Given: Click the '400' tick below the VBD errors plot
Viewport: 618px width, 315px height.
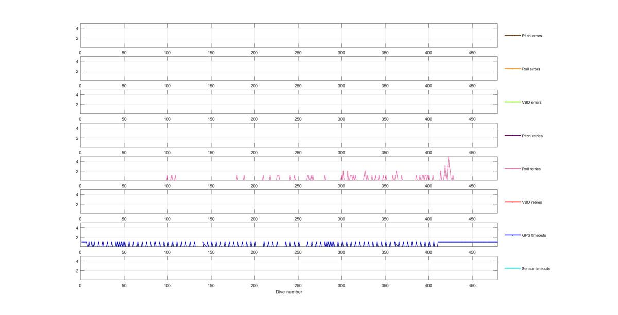Looking at the screenshot, I should pyautogui.click(x=428, y=119).
